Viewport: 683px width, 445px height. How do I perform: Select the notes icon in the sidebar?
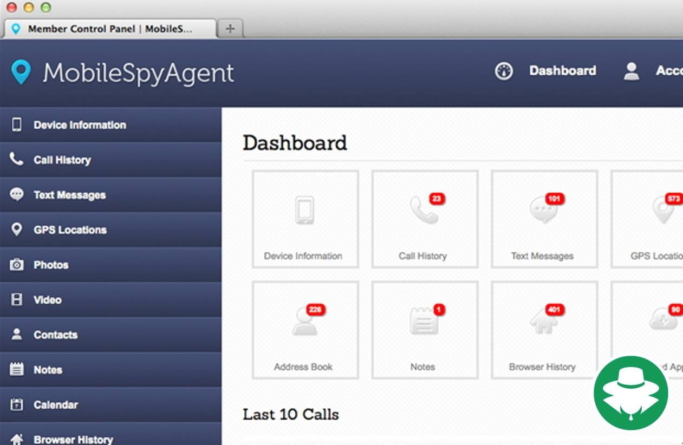click(x=17, y=369)
